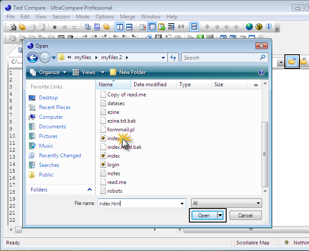The image size is (309, 251).
Task: Click the blue info bubble icon
Action: (269, 27)
